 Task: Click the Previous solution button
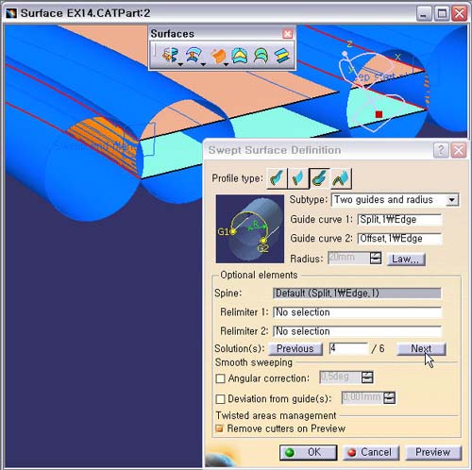pos(295,348)
